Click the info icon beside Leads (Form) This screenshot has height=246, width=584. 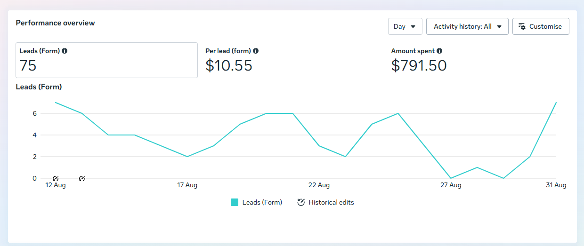tap(65, 51)
